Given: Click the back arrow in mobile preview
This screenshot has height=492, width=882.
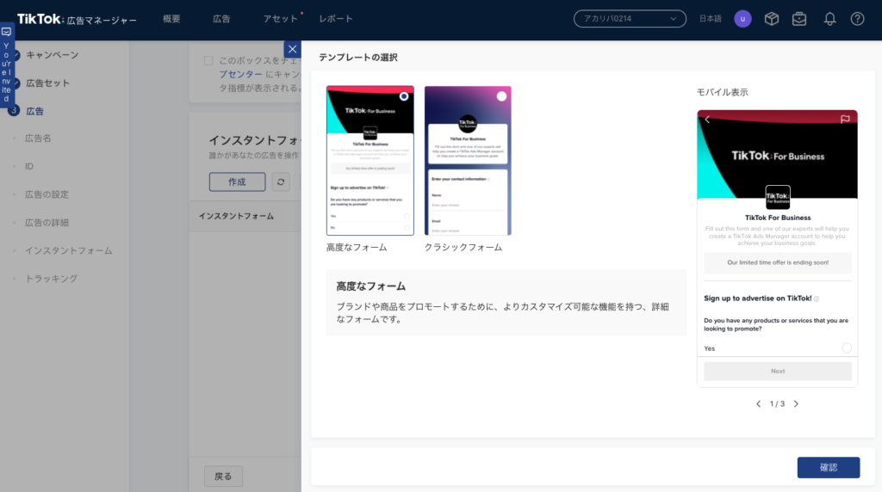Looking at the screenshot, I should pyautogui.click(x=707, y=120).
